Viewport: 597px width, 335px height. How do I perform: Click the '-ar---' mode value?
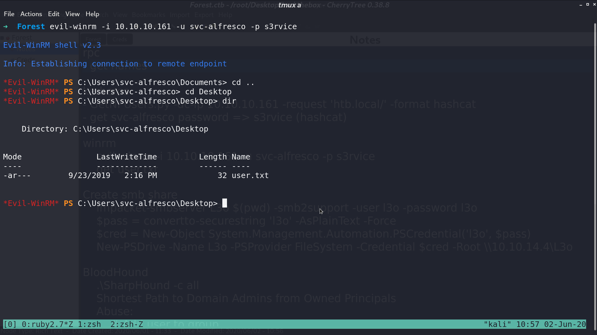(17, 176)
